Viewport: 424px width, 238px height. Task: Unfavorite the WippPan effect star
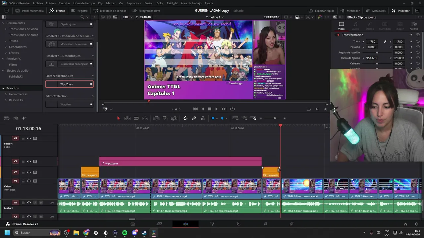coord(91,104)
